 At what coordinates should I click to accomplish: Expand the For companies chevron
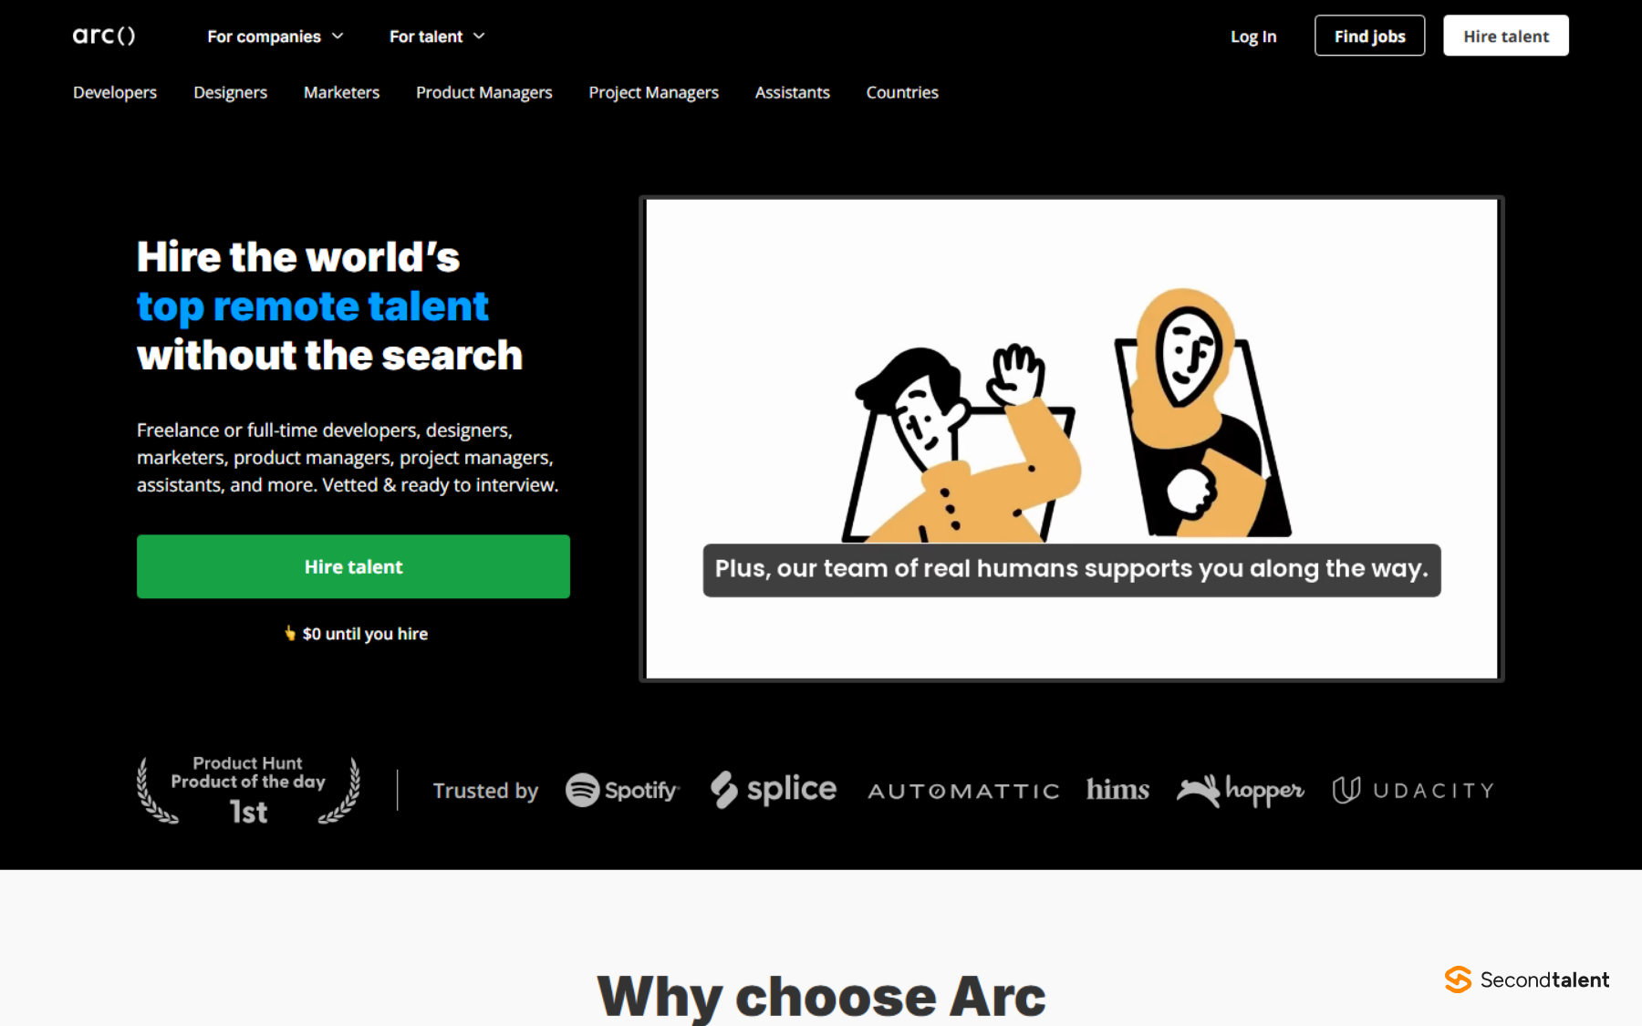pyautogui.click(x=338, y=36)
